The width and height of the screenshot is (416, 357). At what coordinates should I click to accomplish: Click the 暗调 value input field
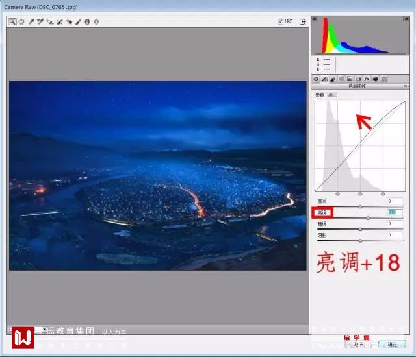click(395, 223)
